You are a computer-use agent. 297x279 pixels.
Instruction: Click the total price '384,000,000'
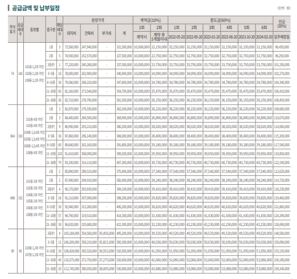124,136
